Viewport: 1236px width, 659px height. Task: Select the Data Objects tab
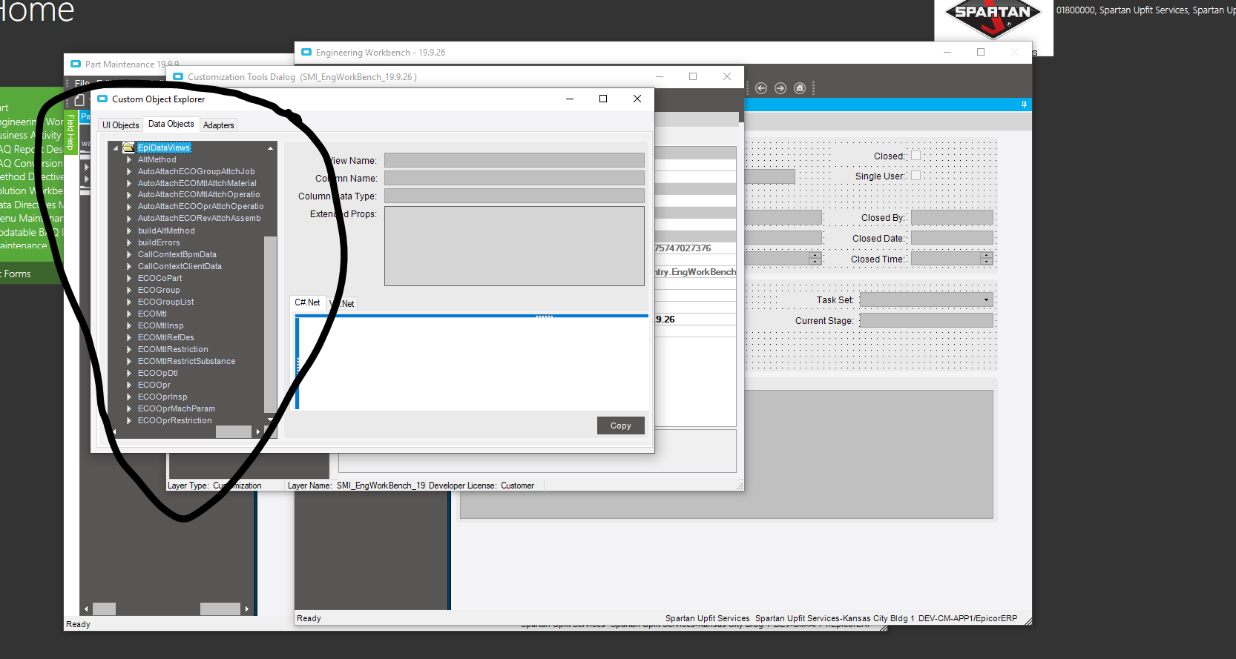click(171, 124)
